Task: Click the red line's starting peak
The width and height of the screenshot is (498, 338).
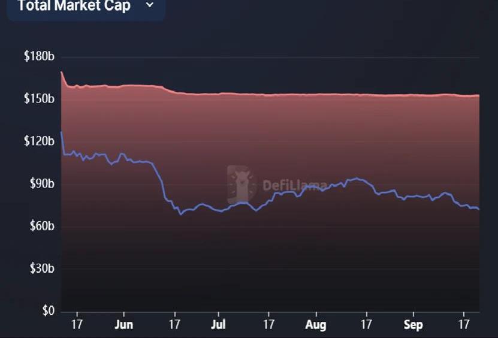Action: point(62,73)
